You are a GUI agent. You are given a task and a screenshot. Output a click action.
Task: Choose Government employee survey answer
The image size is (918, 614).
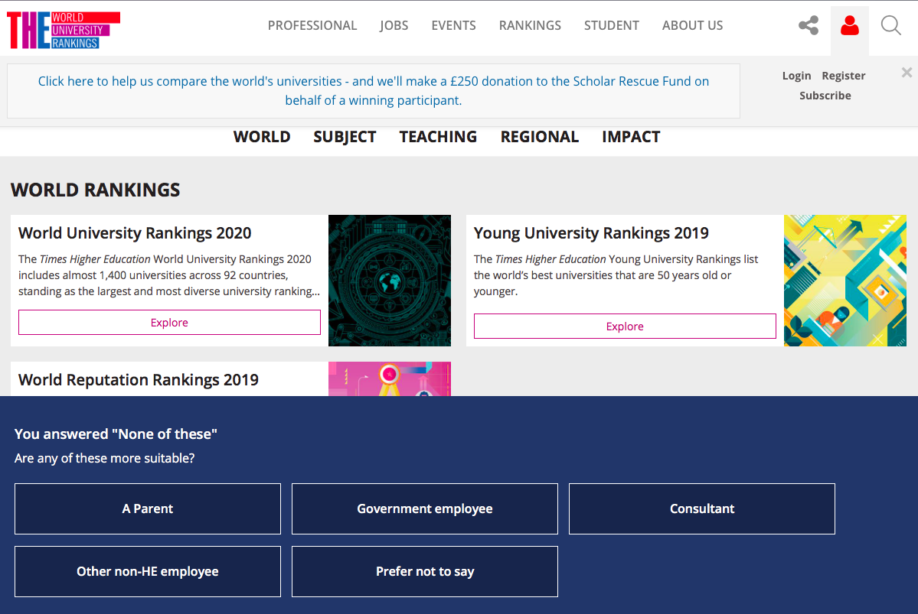pos(424,508)
